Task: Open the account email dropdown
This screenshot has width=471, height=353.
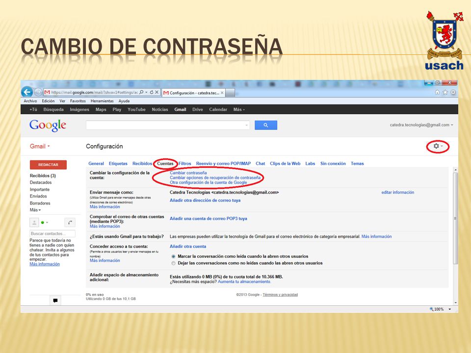Action: coord(421,125)
